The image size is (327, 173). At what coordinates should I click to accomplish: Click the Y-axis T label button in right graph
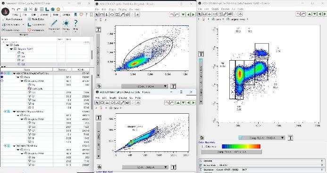tap(201, 54)
